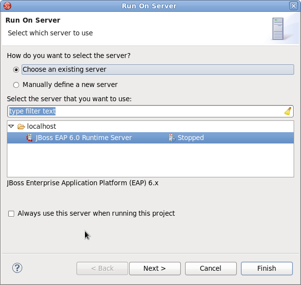The image size is (301, 285).
Task: Click the server tower banner image
Action: 278,29
